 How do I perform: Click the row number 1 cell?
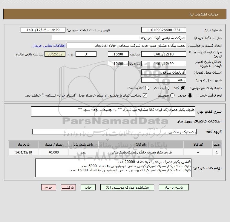(217, 152)
